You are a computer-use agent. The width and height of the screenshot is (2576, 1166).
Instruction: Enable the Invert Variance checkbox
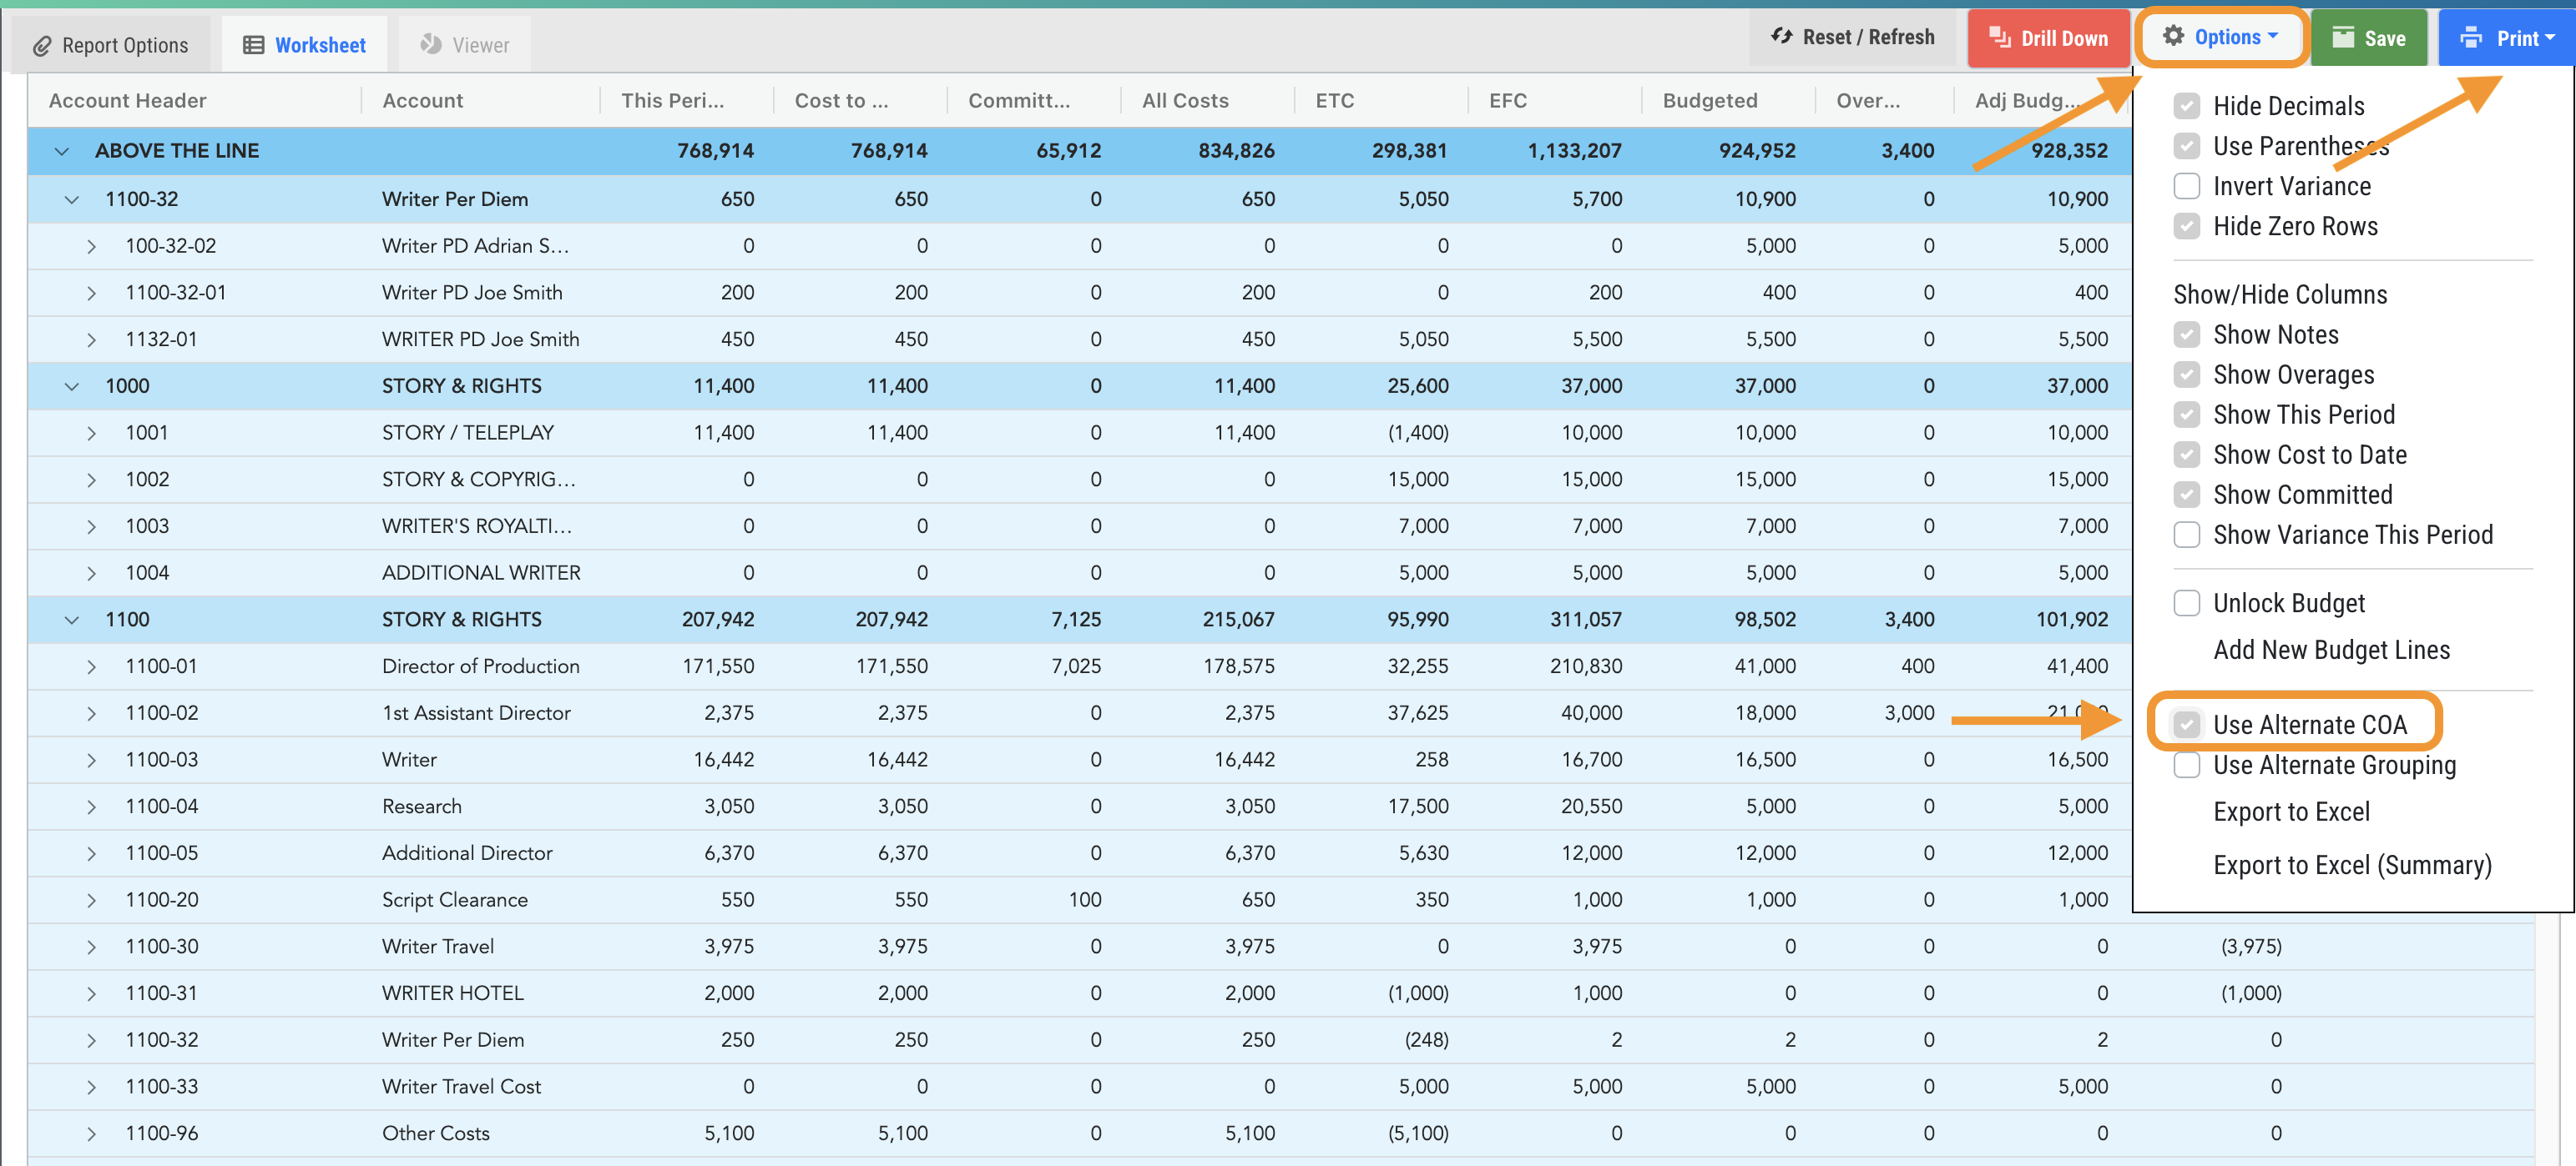pyautogui.click(x=2187, y=187)
